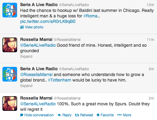
Task: Open Rossella Marrai name in second tweet
Action: tap(36, 39)
